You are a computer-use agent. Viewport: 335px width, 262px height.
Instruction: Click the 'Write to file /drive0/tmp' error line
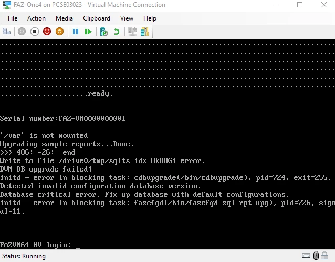click(102, 161)
